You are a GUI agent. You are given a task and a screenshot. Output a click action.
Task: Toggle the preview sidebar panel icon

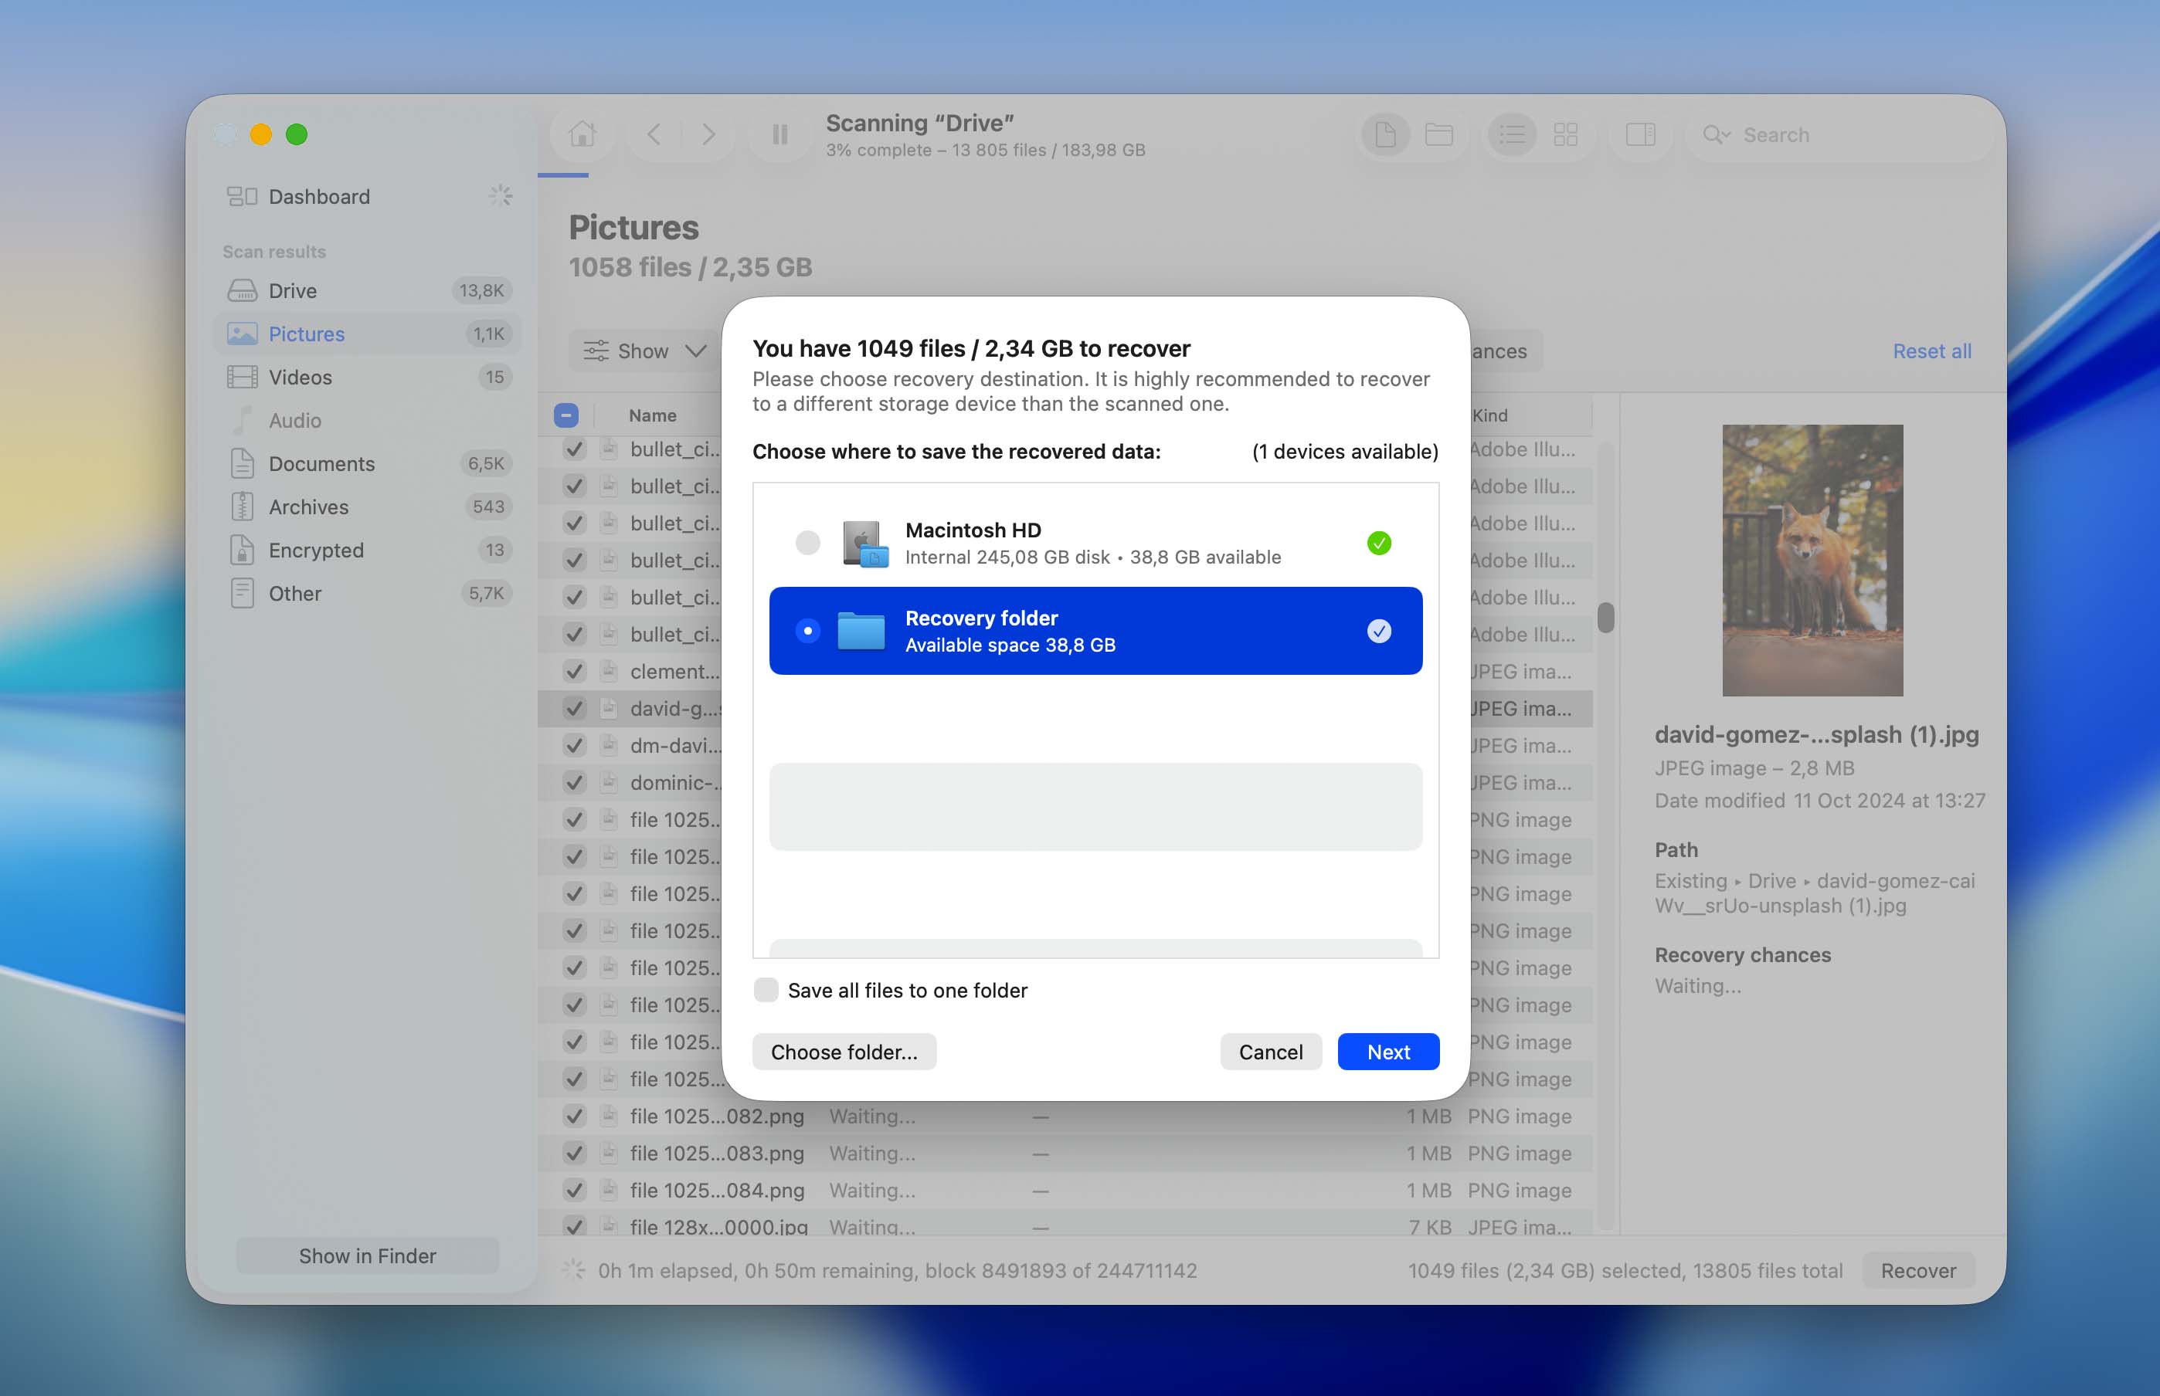coord(1639,135)
